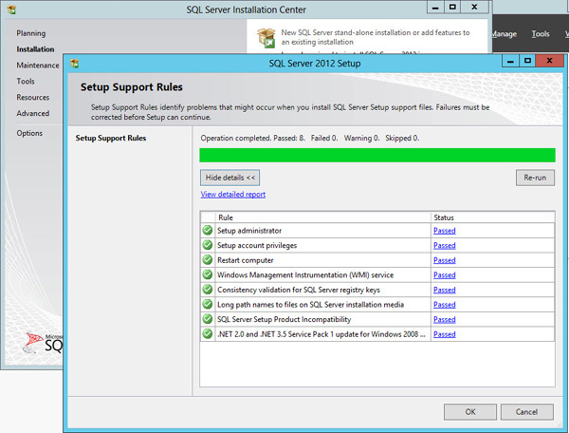
Task: Open Passed status for Consistency validation rule
Action: pos(445,290)
